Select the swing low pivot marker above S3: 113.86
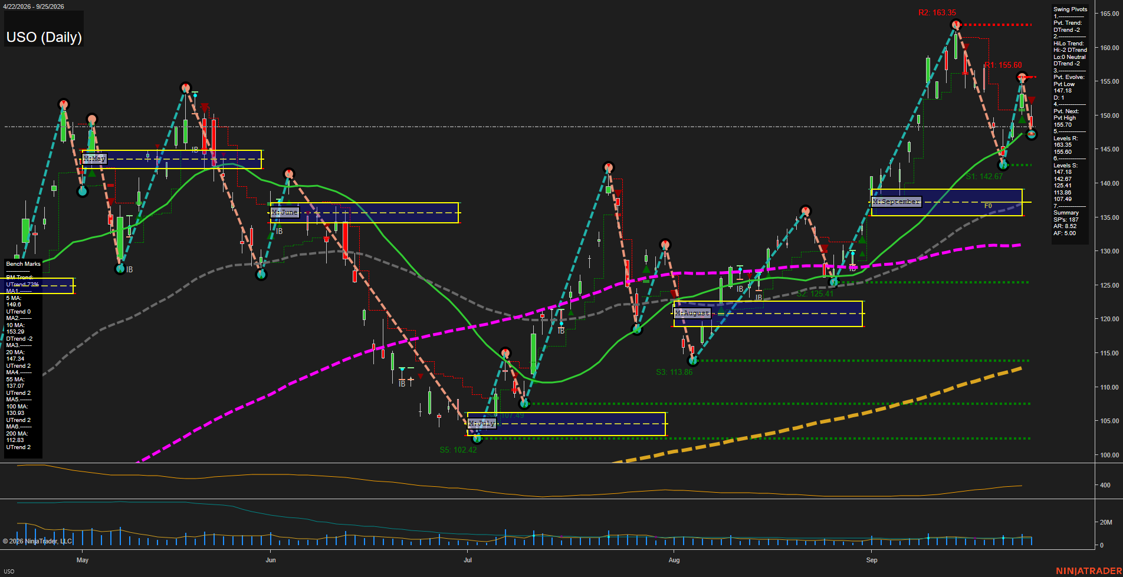Screen dimensions: 1123x577 (693, 361)
